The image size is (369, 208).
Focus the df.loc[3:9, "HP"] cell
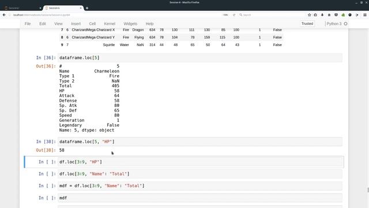[x=200, y=162]
